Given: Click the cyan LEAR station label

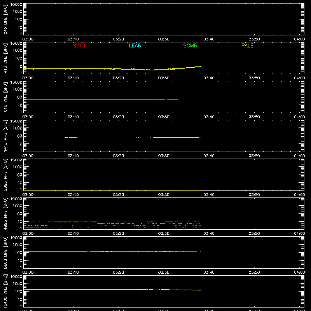Looking at the screenshot, I should click(135, 45).
